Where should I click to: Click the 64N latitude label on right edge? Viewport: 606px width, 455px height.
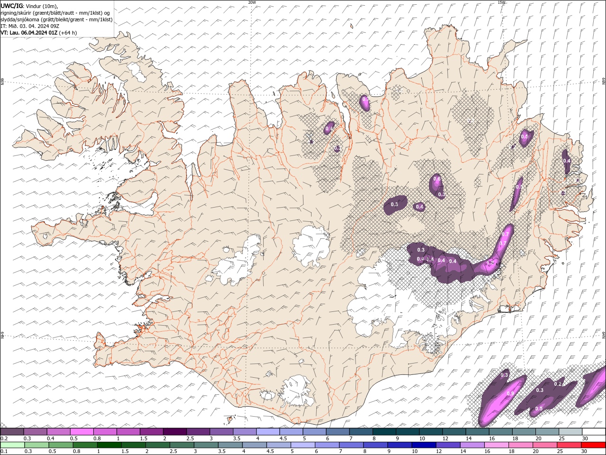pos(604,335)
